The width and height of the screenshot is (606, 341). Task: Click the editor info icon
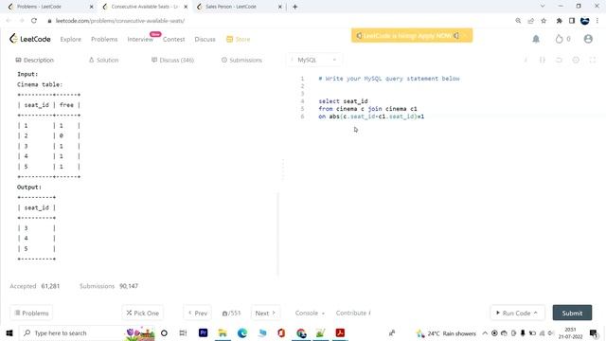point(526,60)
